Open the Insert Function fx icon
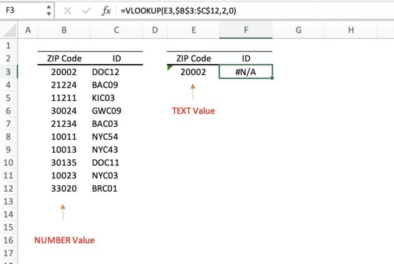The width and height of the screenshot is (394, 264). click(x=106, y=10)
